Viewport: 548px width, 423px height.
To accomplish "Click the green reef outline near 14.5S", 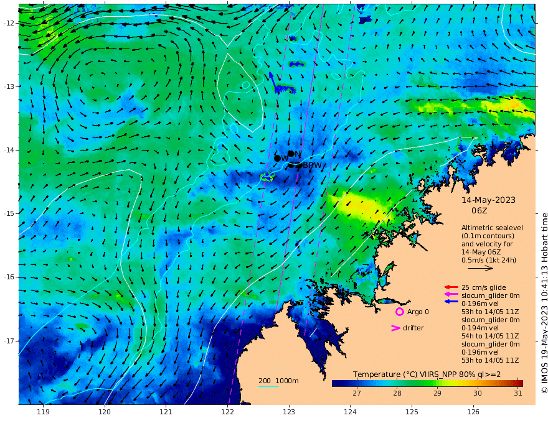I will coord(267,177).
